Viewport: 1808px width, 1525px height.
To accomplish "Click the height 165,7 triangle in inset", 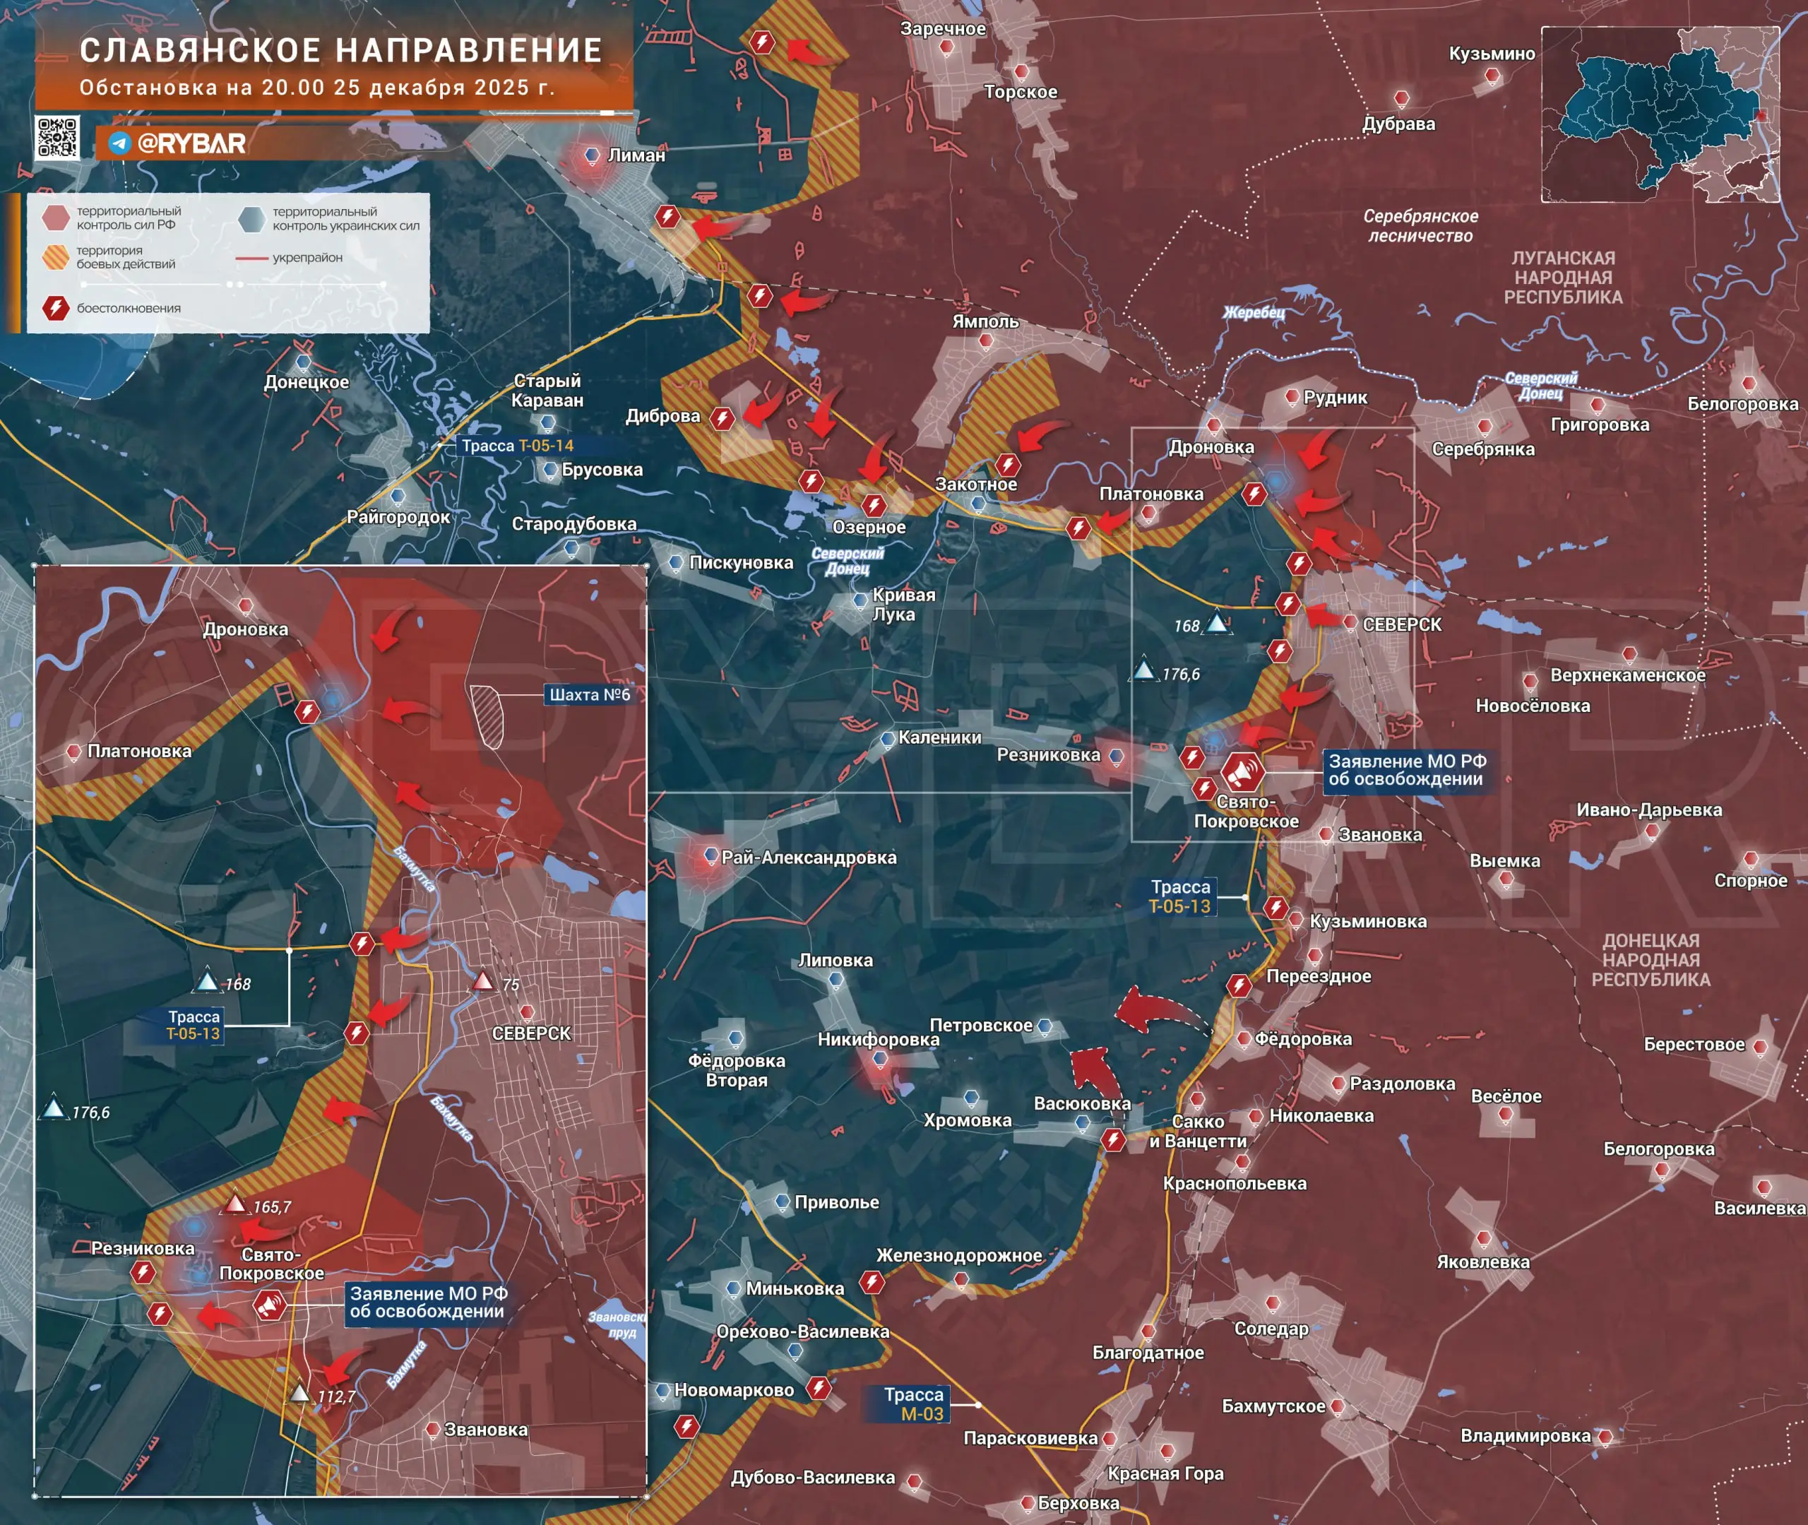I will (x=235, y=1204).
